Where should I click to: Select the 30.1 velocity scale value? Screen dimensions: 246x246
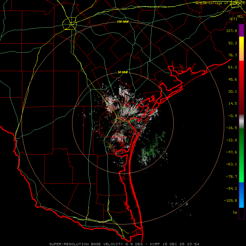point(233,92)
